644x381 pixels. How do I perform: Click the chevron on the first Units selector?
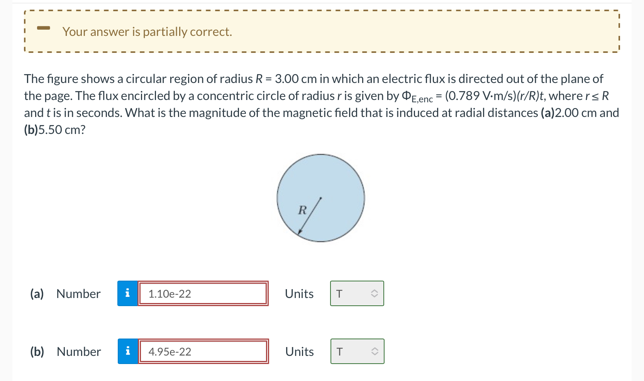(x=374, y=293)
